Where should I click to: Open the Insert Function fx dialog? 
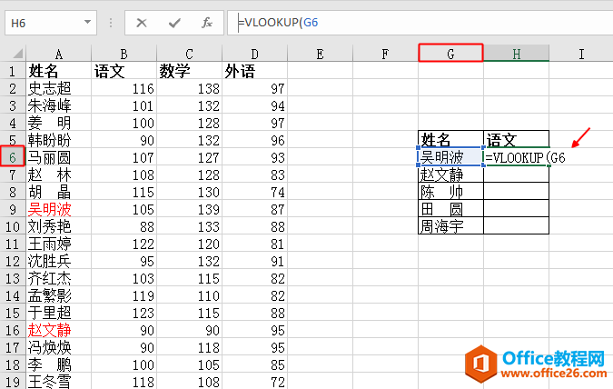click(207, 23)
